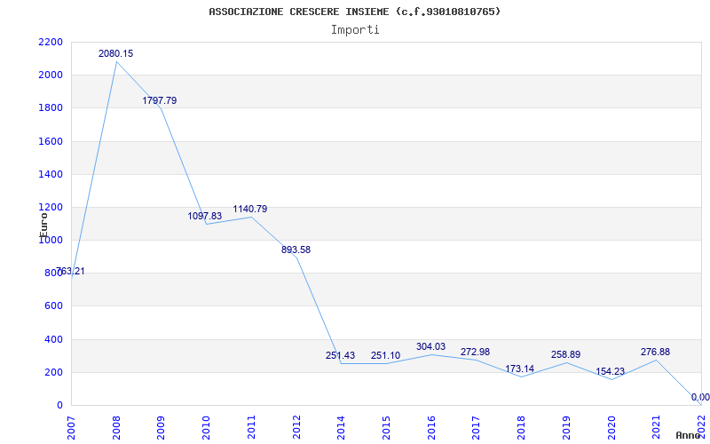This screenshot has width=710, height=444.
Task: Click x-axis year 2018
Action: click(x=521, y=427)
